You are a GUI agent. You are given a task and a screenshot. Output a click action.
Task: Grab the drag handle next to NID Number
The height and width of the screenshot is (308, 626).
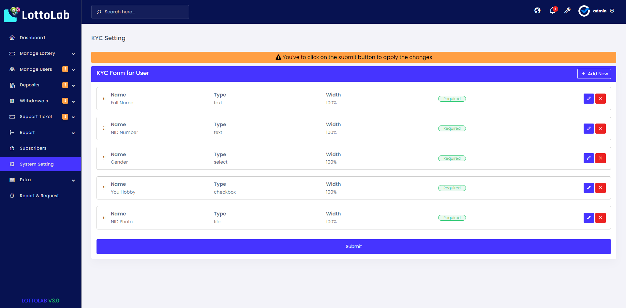pyautogui.click(x=104, y=128)
